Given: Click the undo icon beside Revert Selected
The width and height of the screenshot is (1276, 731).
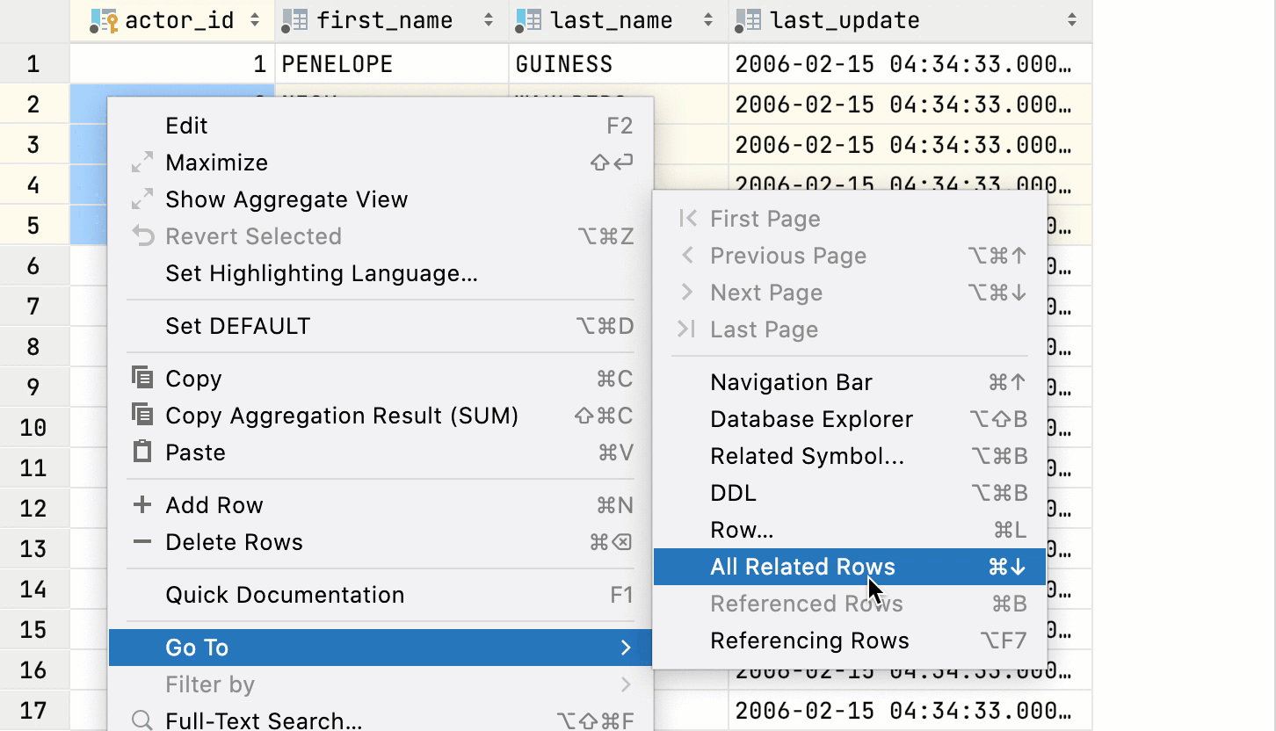Looking at the screenshot, I should [141, 235].
